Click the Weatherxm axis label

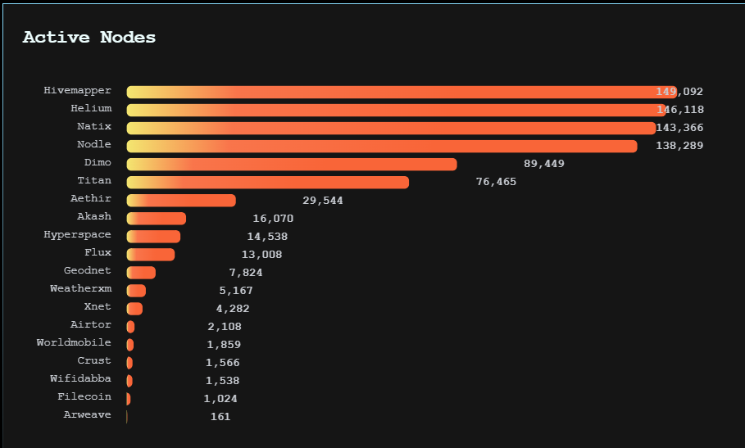80,289
